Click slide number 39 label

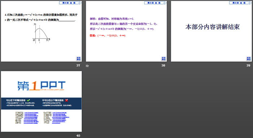click(x=248, y=66)
